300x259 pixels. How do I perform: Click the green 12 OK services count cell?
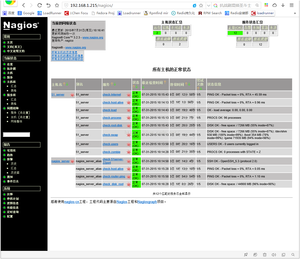[235, 33]
